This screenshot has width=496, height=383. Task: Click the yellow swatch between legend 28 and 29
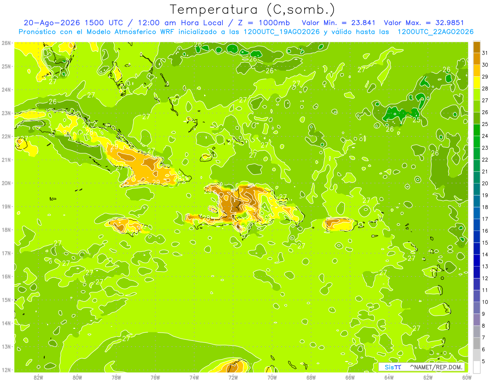[477, 83]
